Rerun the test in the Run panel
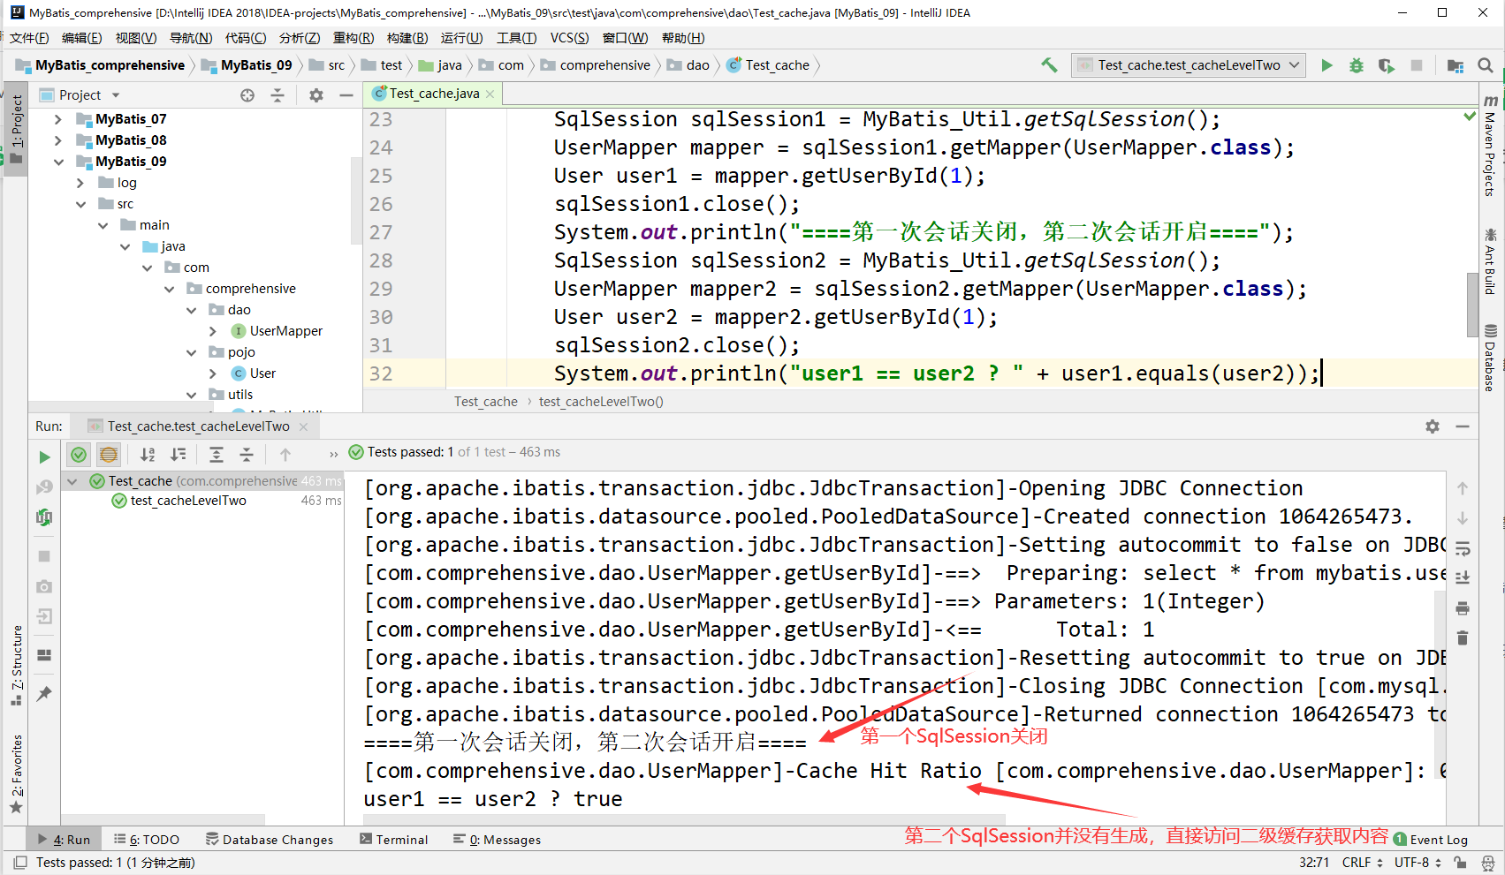Viewport: 1505px width, 875px height. 44,456
